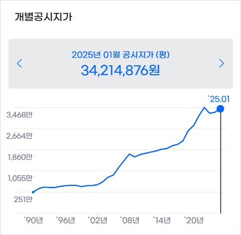Click the 2025년 01월 공시지가 (평) label

point(120,55)
